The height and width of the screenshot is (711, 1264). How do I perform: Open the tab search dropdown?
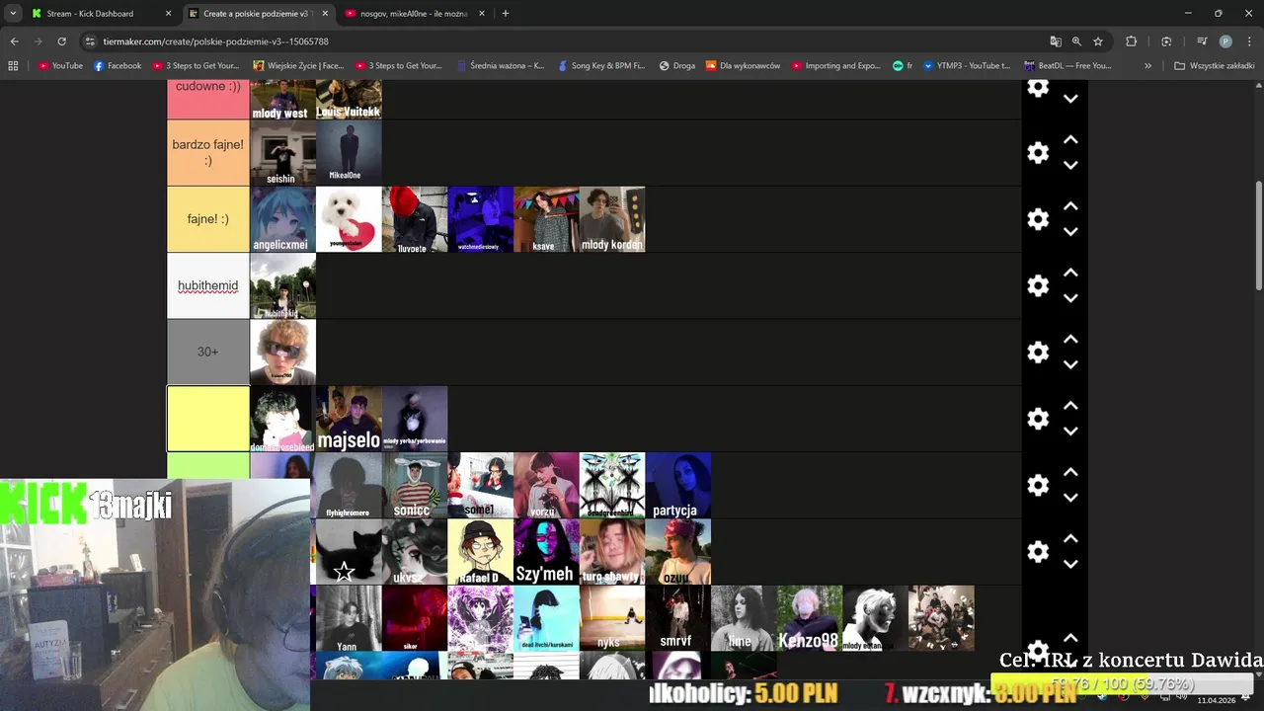click(x=13, y=14)
